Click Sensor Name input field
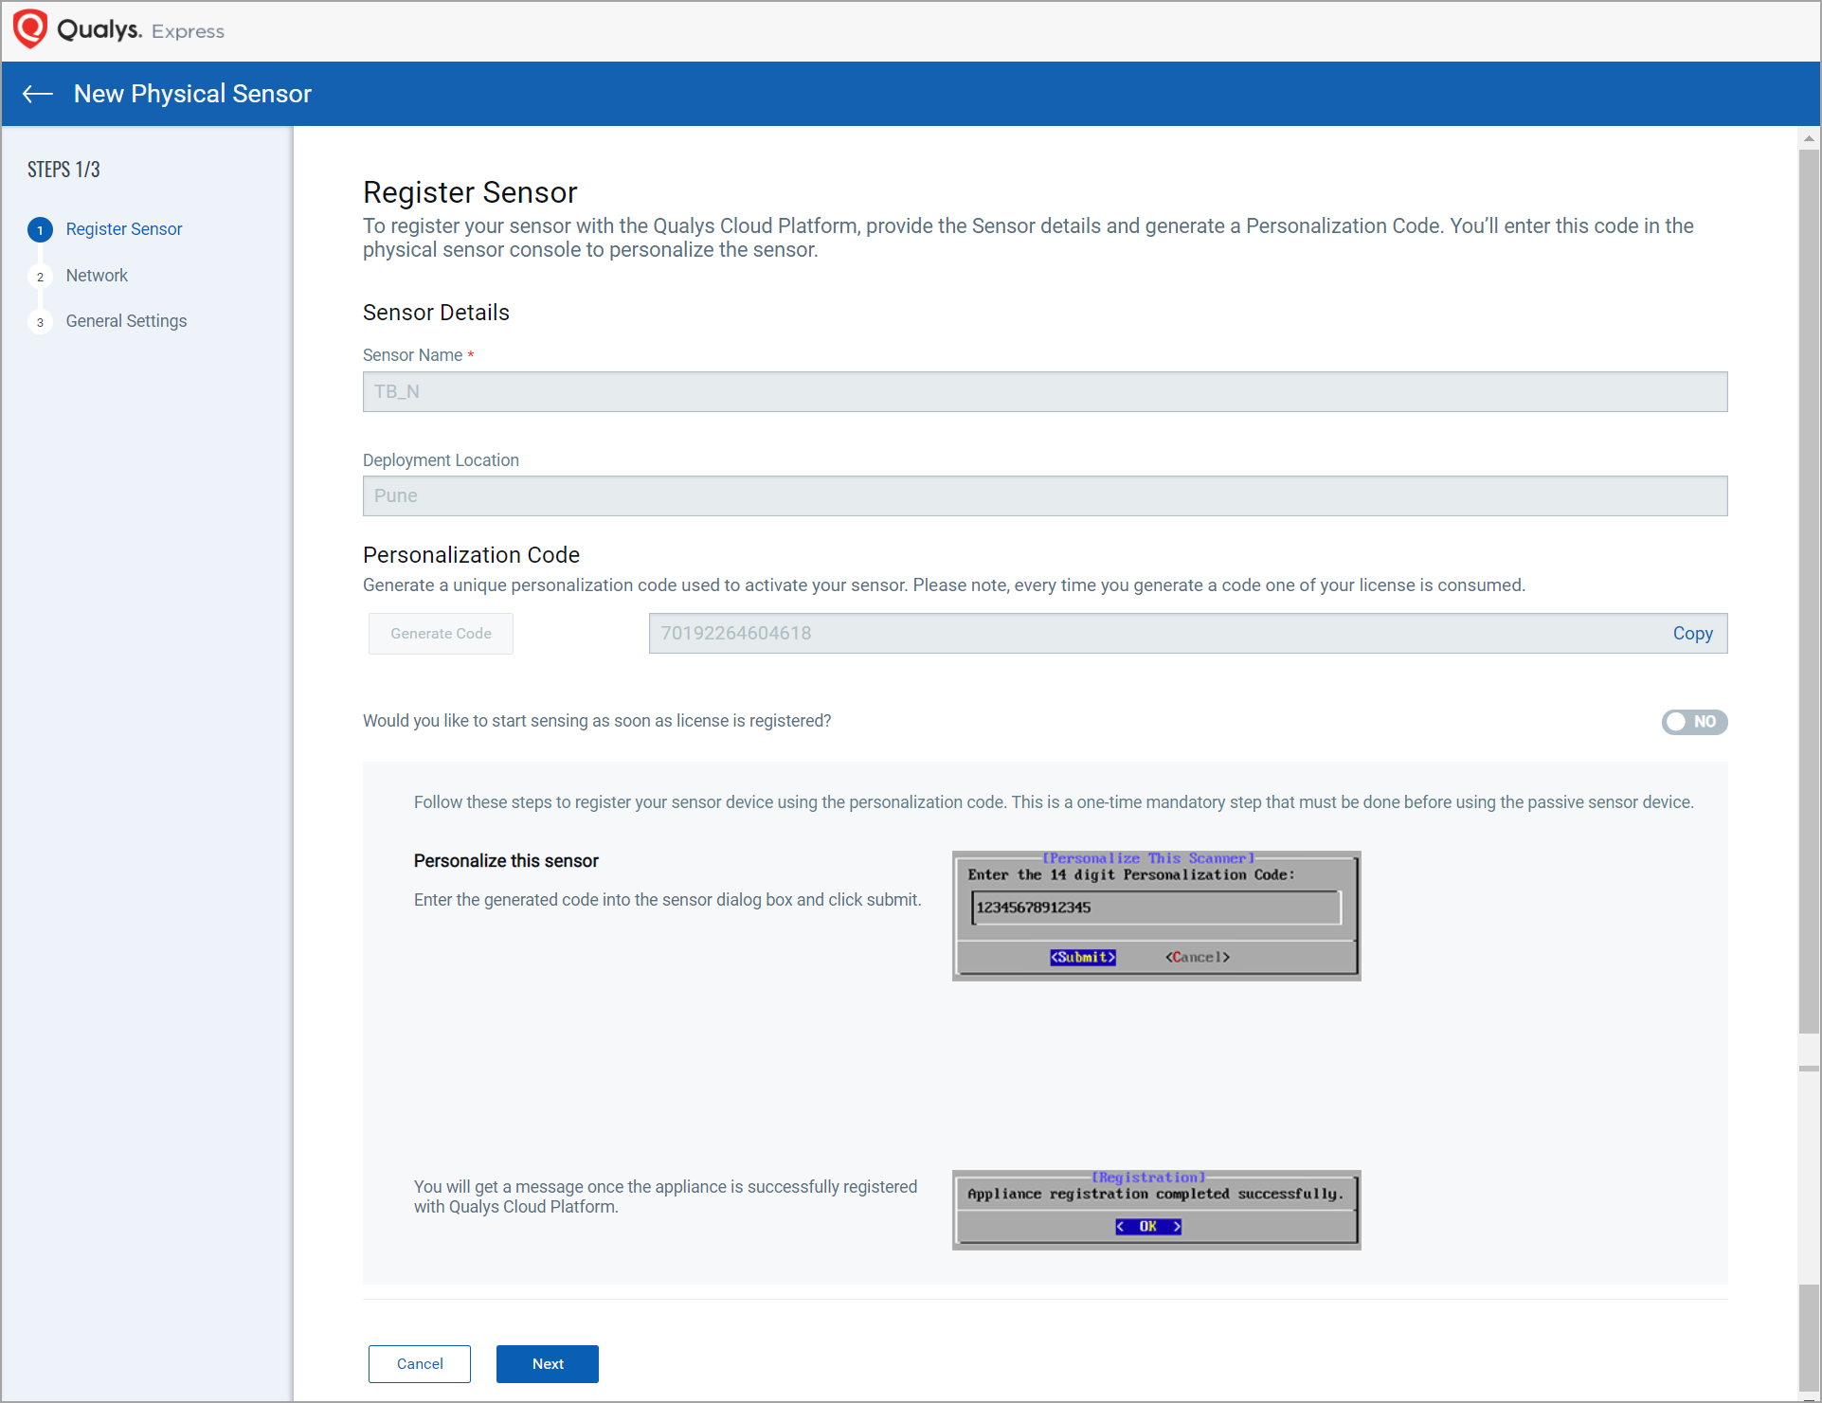The width and height of the screenshot is (1822, 1403). click(x=1044, y=392)
